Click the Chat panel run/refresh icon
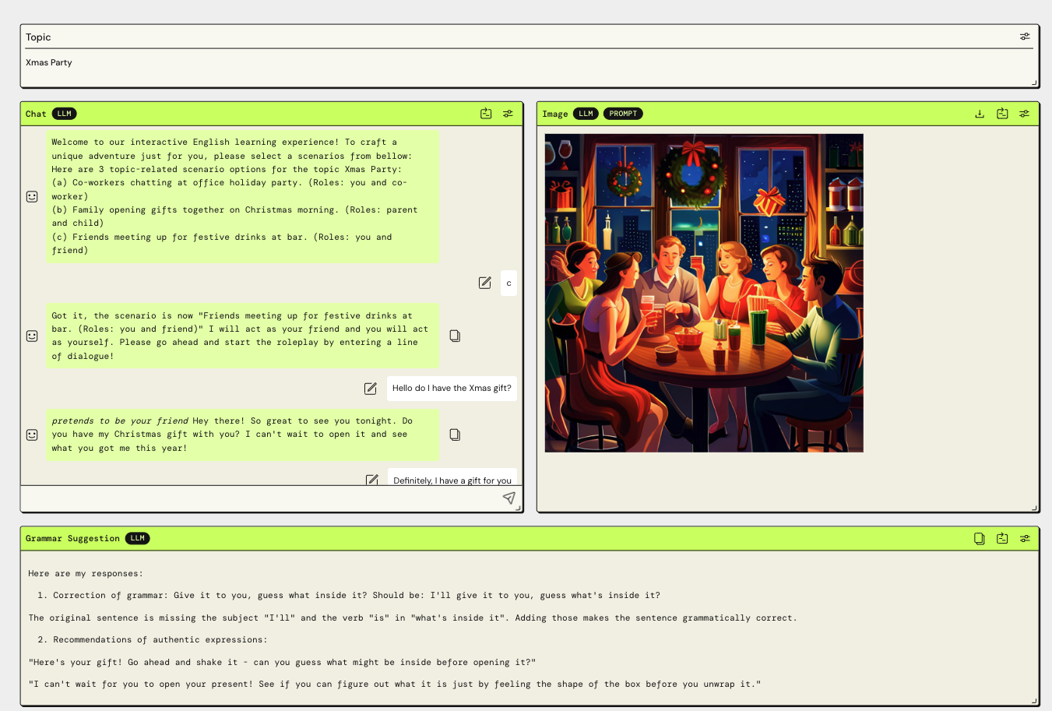1052x711 pixels. 486,114
